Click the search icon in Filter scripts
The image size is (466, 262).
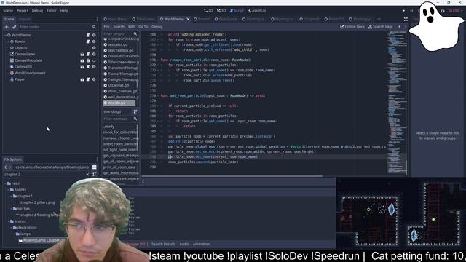coord(135,34)
